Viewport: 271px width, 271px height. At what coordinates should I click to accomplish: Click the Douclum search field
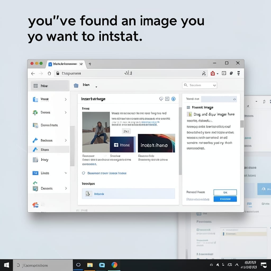[x=200, y=85]
